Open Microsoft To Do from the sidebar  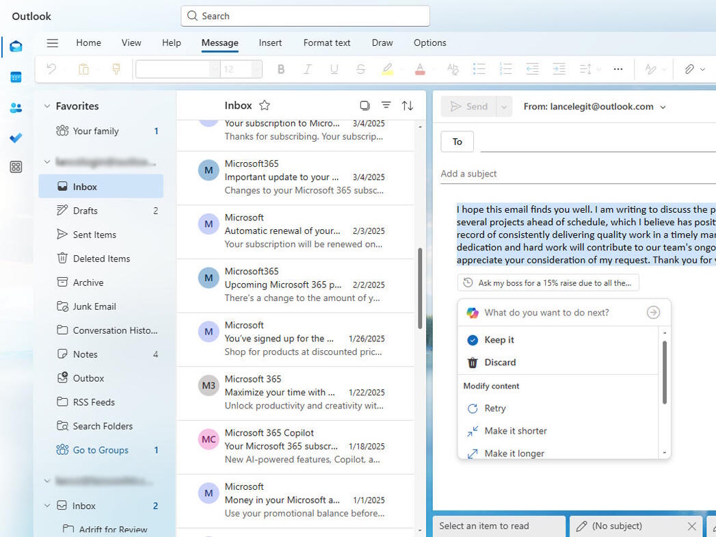click(x=16, y=138)
